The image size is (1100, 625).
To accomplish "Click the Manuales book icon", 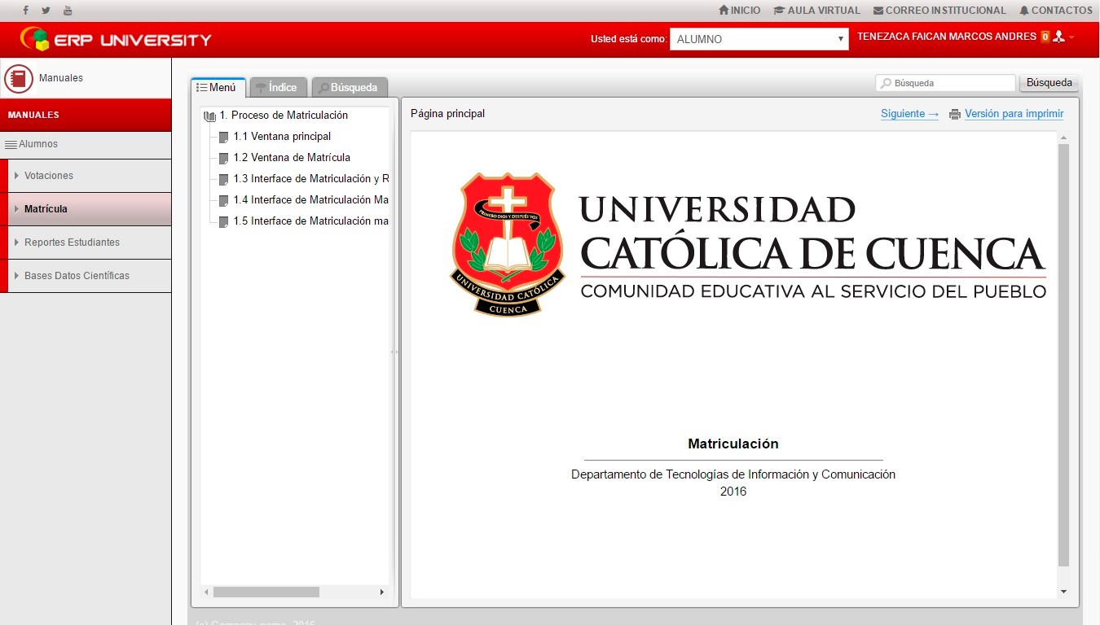I will click(x=19, y=79).
